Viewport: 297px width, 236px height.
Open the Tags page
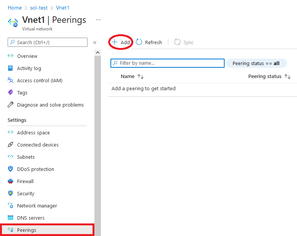(22, 93)
